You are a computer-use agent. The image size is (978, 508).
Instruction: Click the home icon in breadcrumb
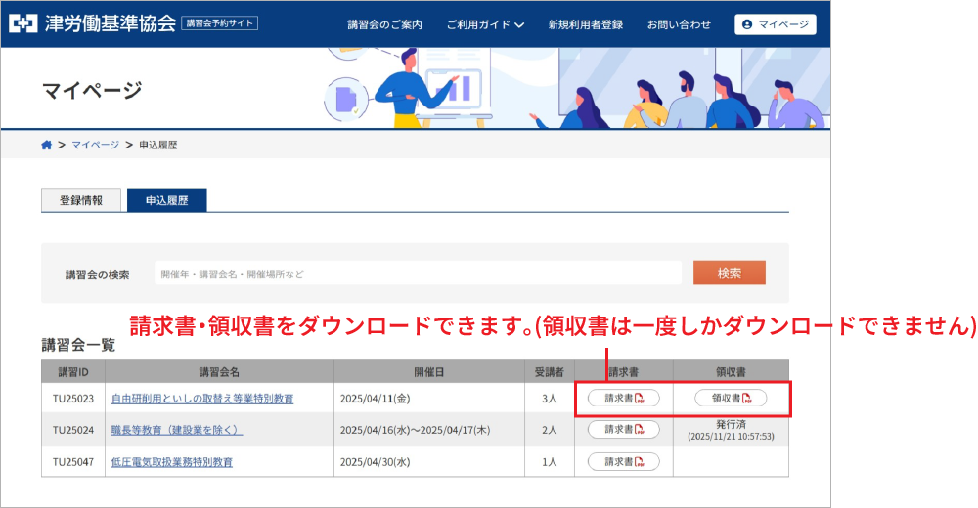coord(46,145)
